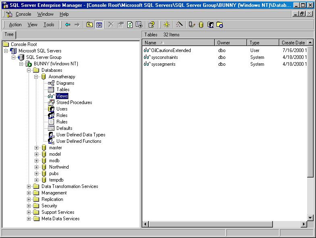The image size is (316, 238).
Task: Collapse the SQL Server Group node
Action: pos(14,57)
